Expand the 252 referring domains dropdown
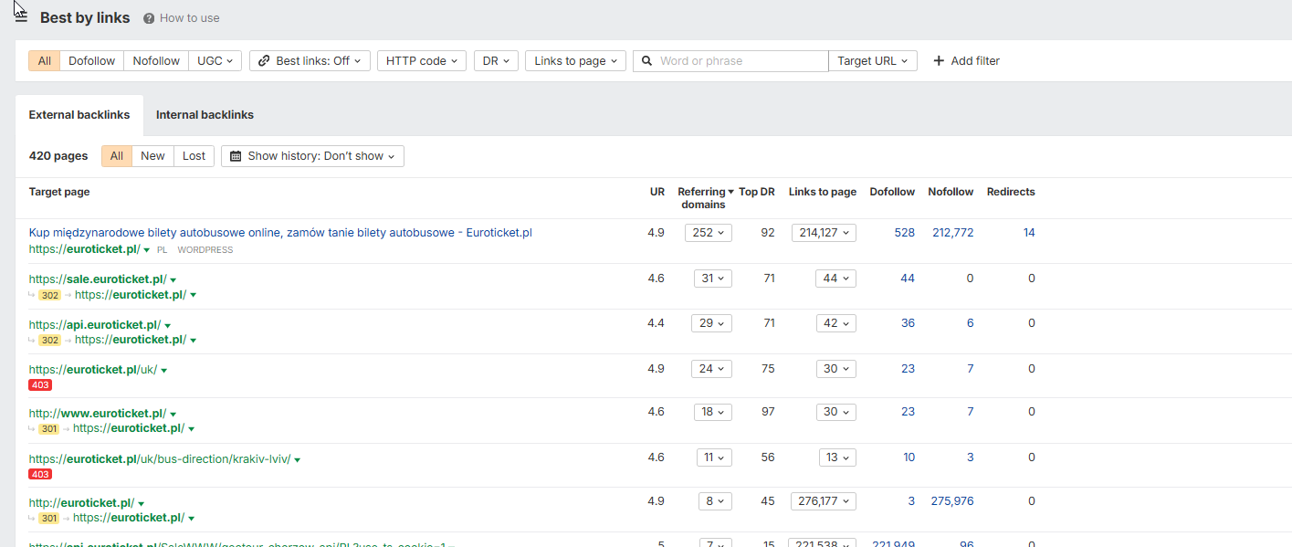Screen dimensions: 1292x547 [x=708, y=233]
